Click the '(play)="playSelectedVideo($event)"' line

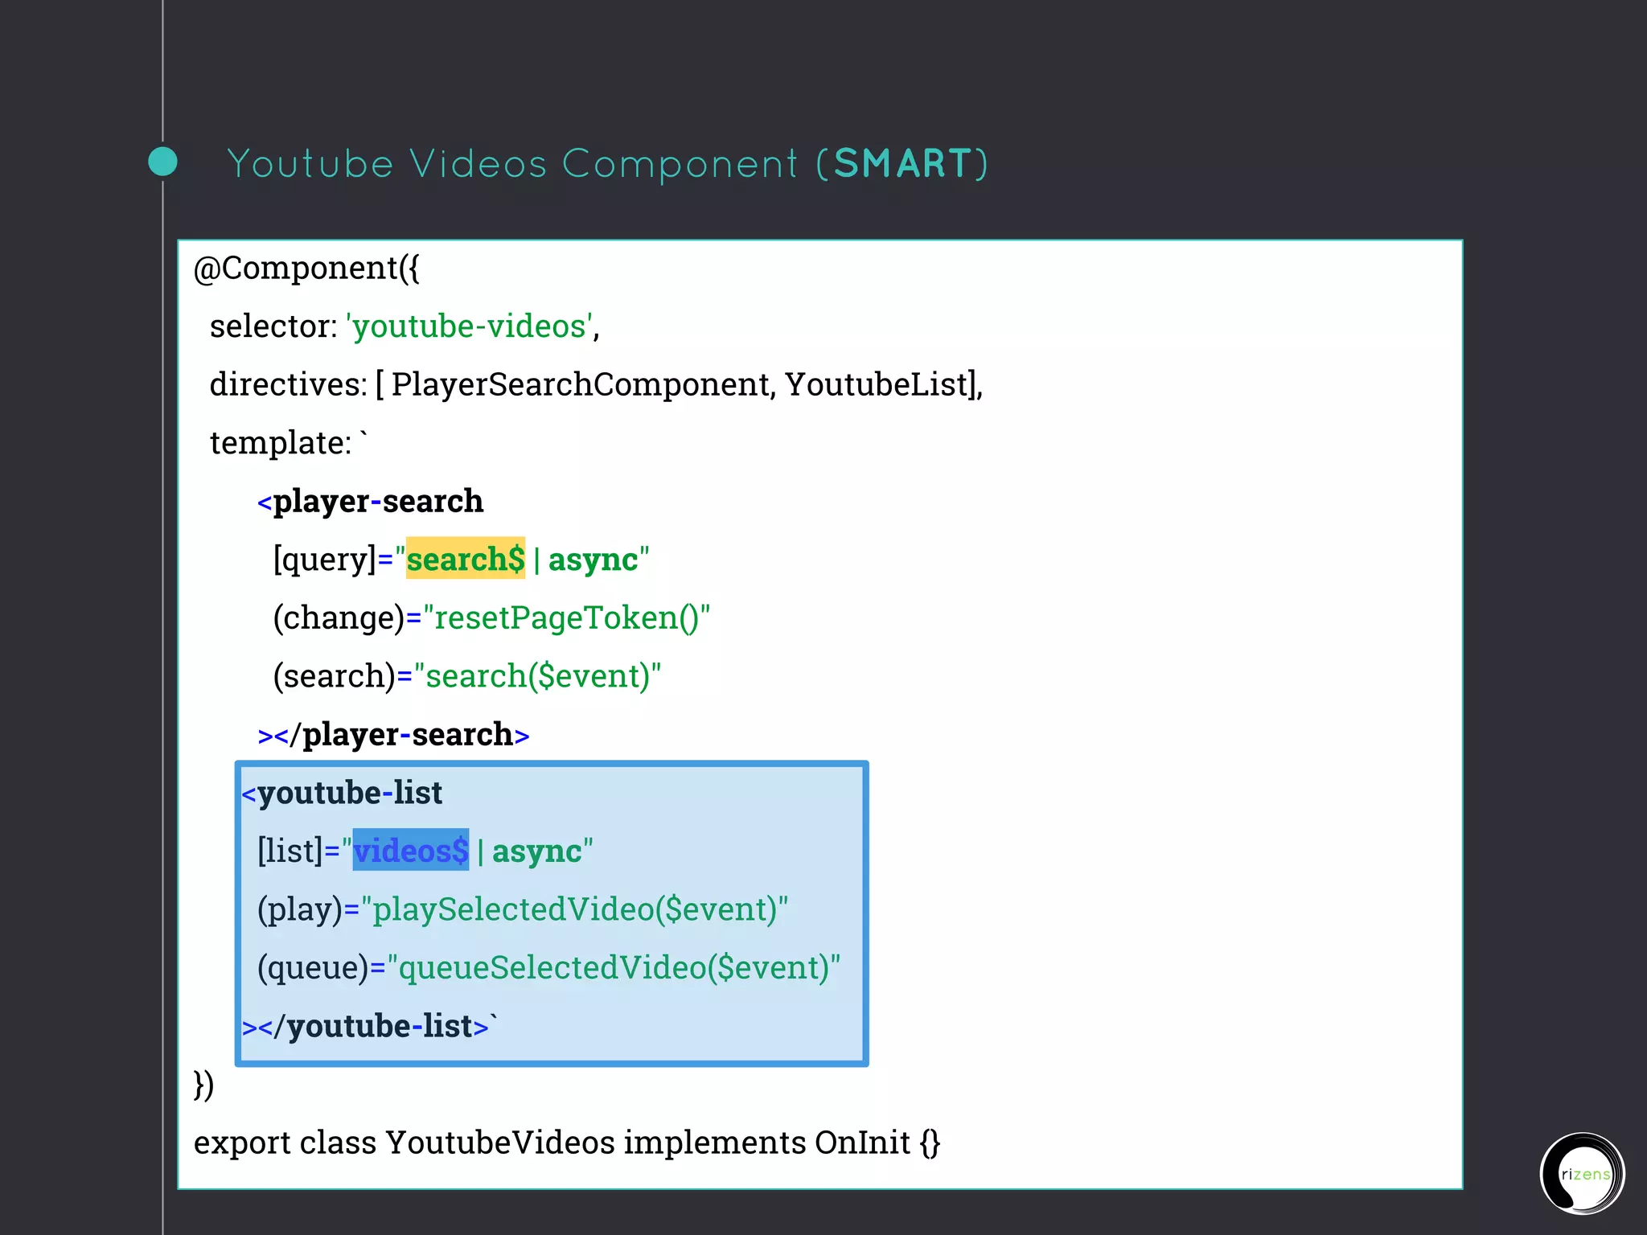(x=523, y=909)
